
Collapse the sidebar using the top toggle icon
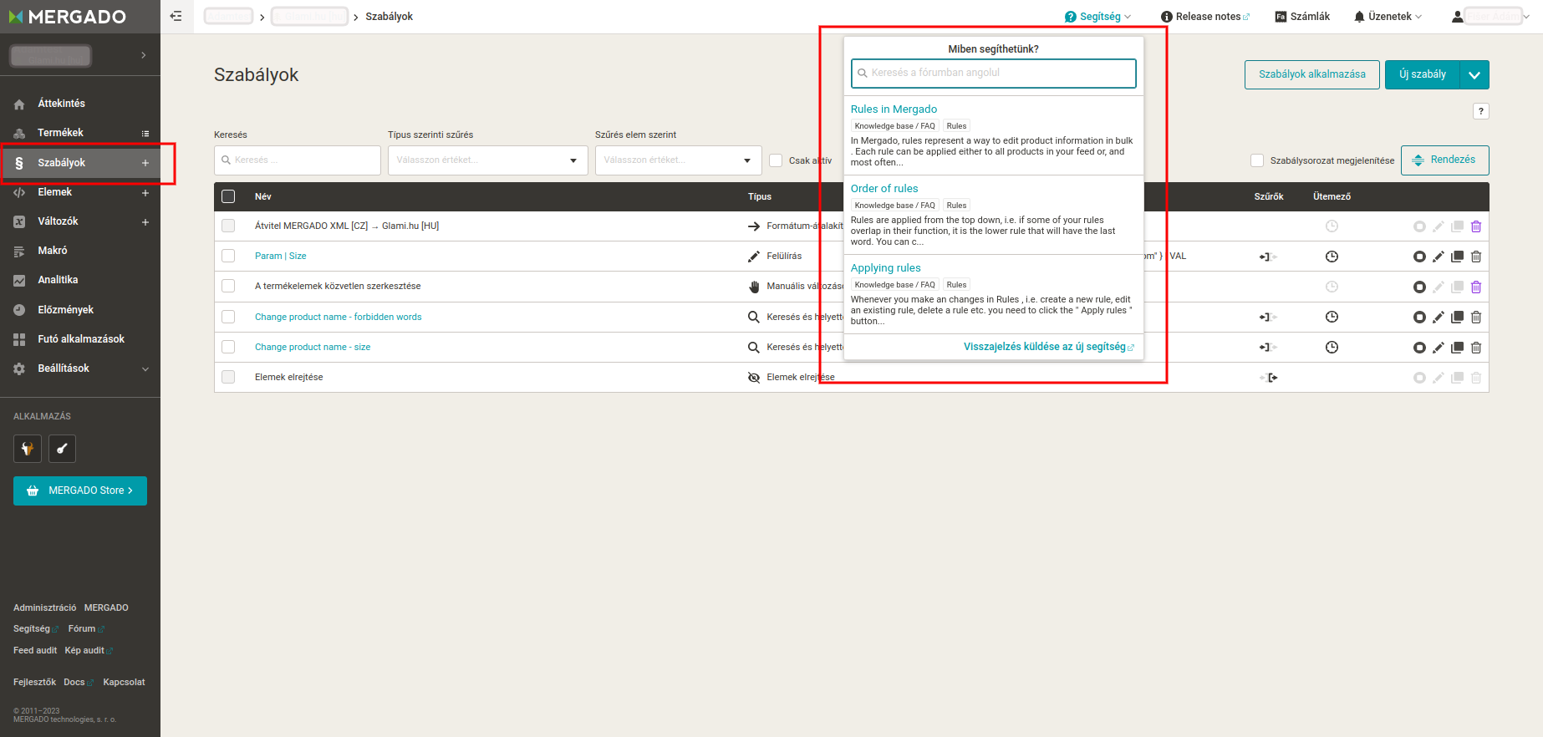(x=176, y=16)
